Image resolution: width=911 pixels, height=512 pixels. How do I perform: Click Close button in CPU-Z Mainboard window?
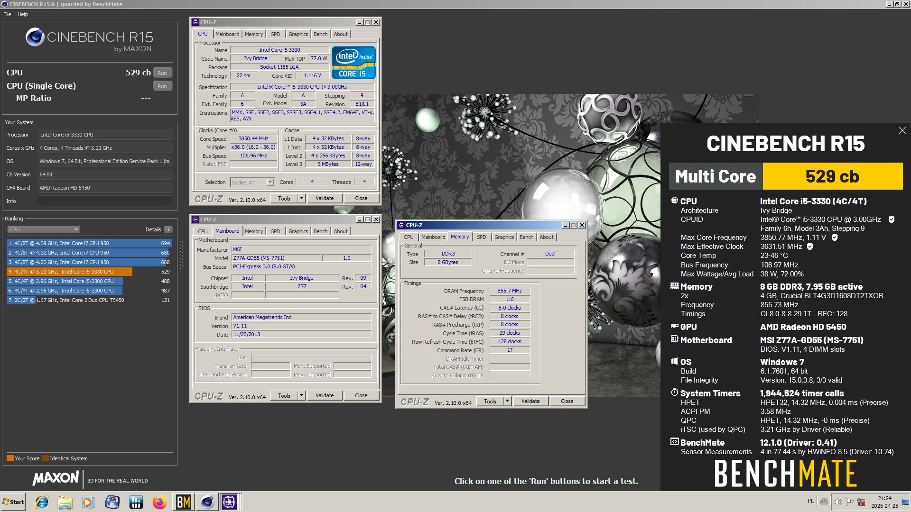click(361, 395)
